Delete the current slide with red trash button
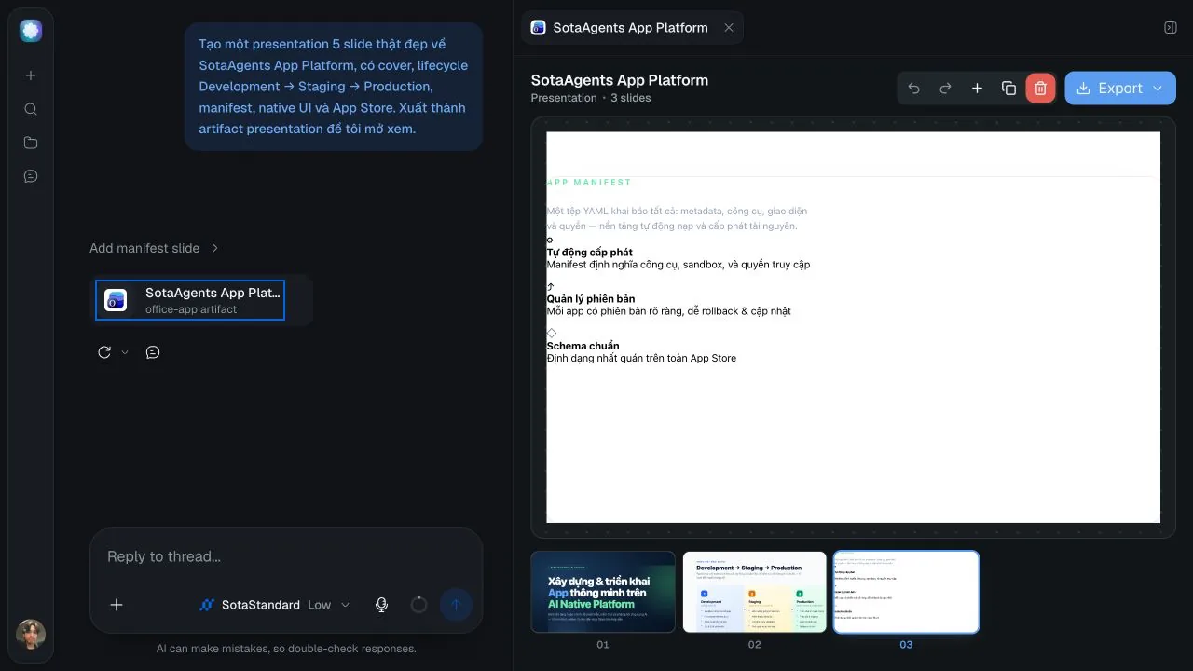This screenshot has height=671, width=1193. pyautogui.click(x=1041, y=89)
